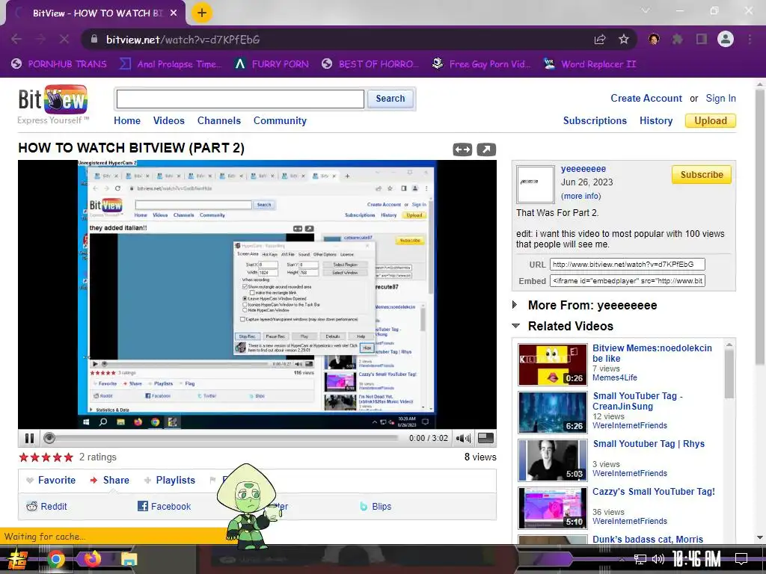Open the Chrome extensions puzzle icon

pos(677,39)
